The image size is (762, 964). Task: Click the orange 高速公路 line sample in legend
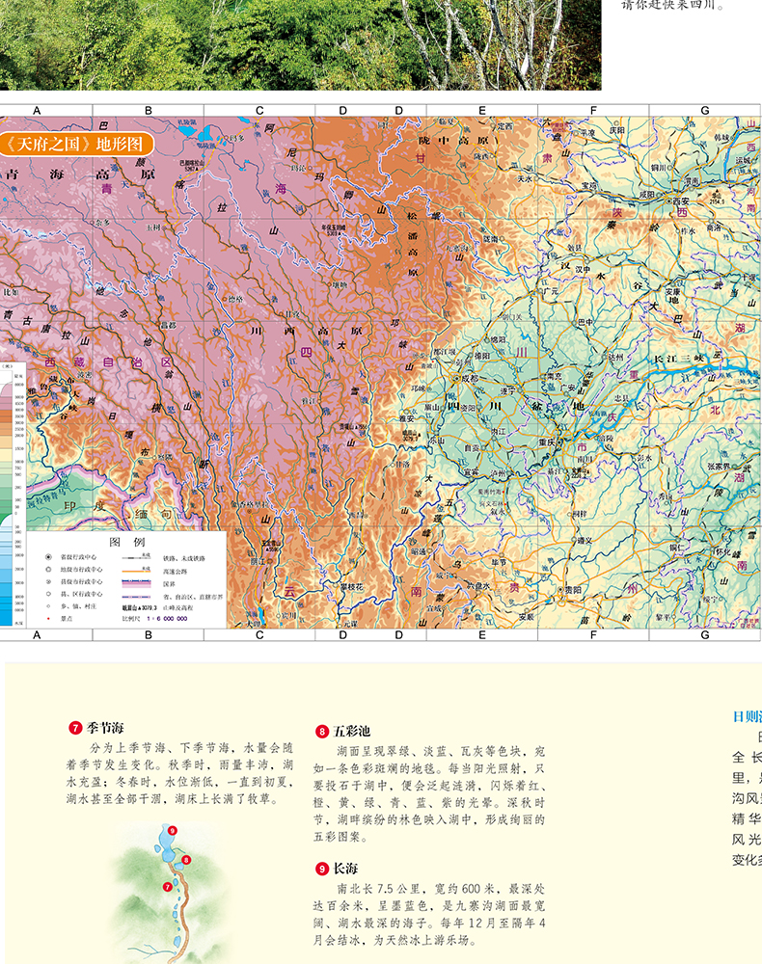(x=137, y=571)
